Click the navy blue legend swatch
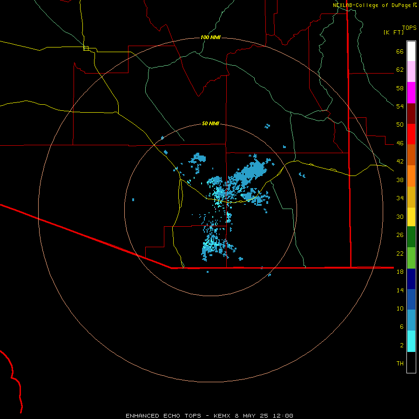The width and height of the screenshot is (419, 419). click(411, 279)
